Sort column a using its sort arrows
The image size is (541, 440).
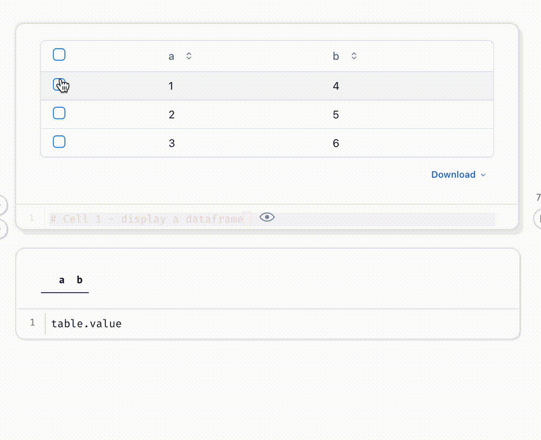[x=189, y=56]
